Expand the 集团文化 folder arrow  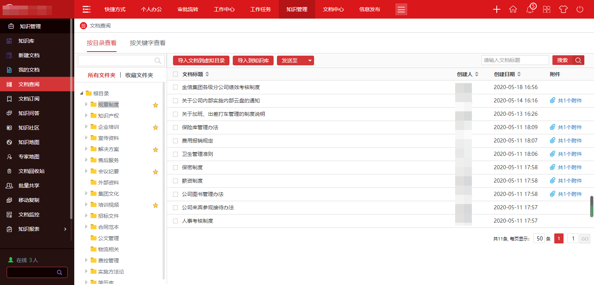click(x=87, y=193)
